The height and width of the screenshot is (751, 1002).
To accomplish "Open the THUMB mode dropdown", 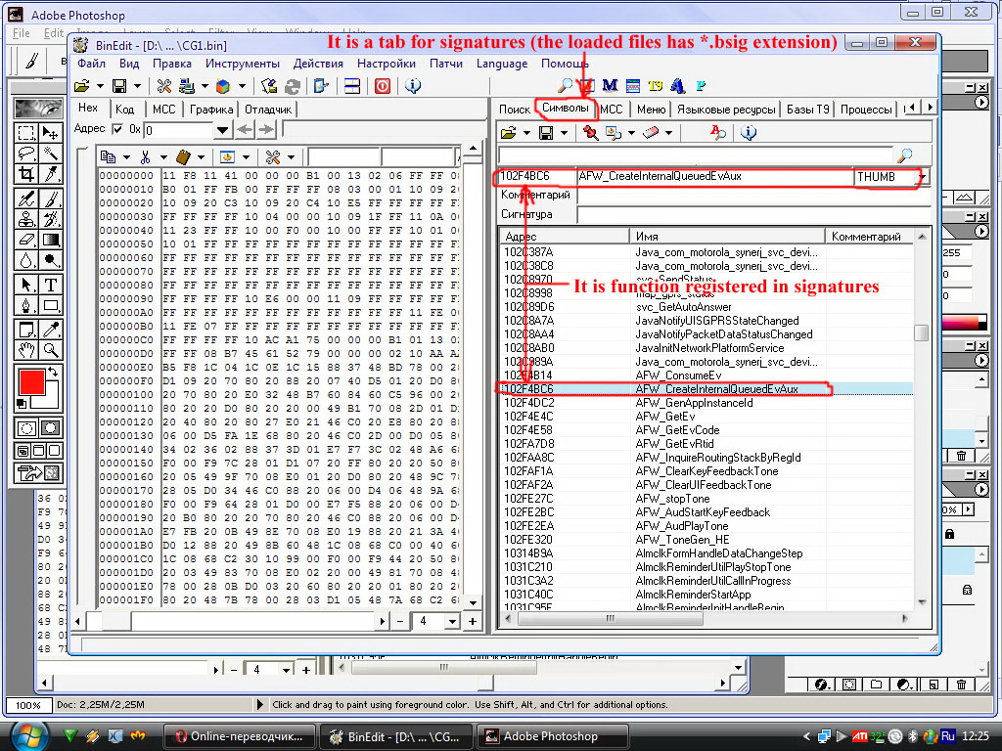I will click(921, 177).
